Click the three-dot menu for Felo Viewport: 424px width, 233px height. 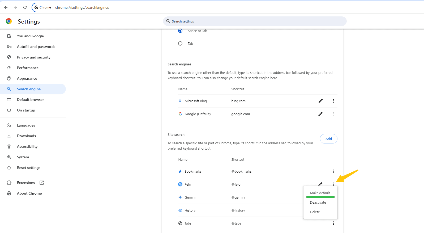click(x=333, y=184)
